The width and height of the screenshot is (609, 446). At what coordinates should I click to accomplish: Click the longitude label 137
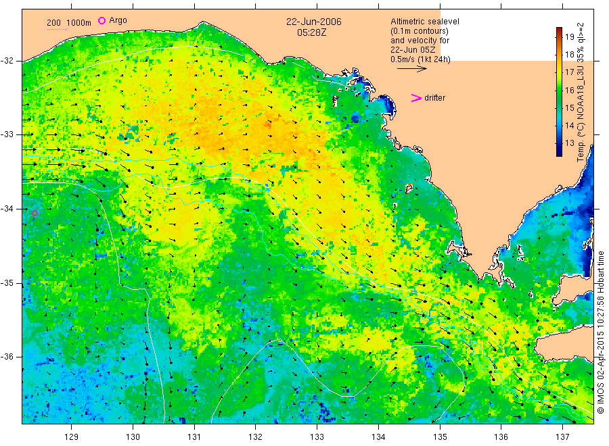[x=563, y=437]
